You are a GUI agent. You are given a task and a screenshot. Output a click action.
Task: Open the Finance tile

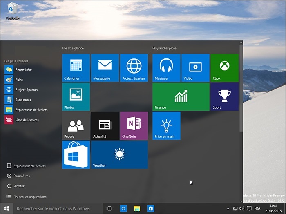181,97
